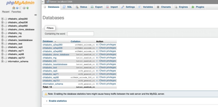
Task: Click privileges icon in chtabaho_a2wp682 row
Action: point(97,51)
